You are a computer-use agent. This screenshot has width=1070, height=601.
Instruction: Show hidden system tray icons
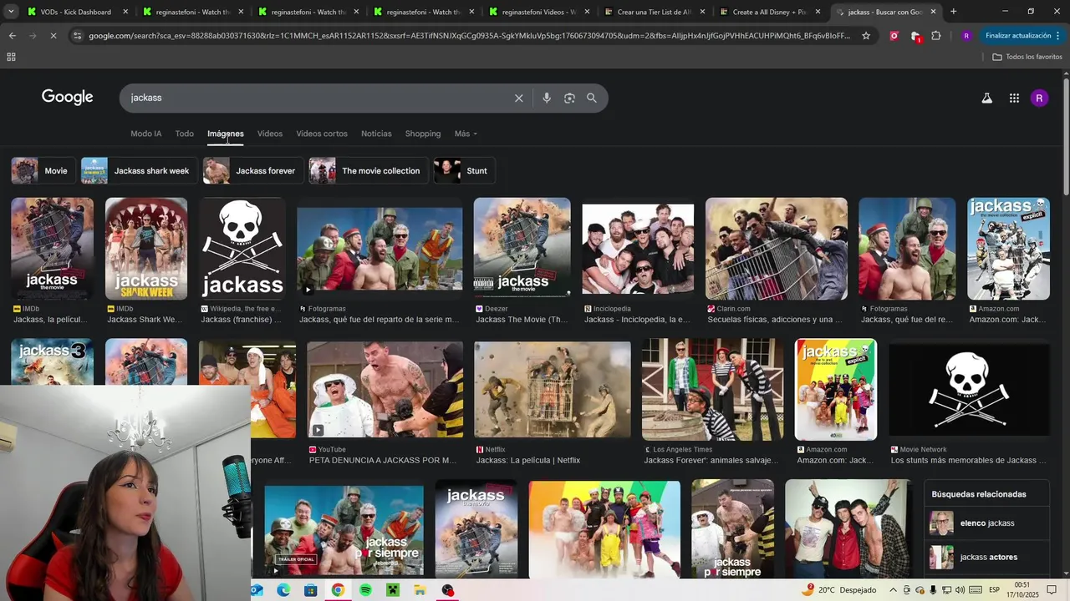coord(893,590)
